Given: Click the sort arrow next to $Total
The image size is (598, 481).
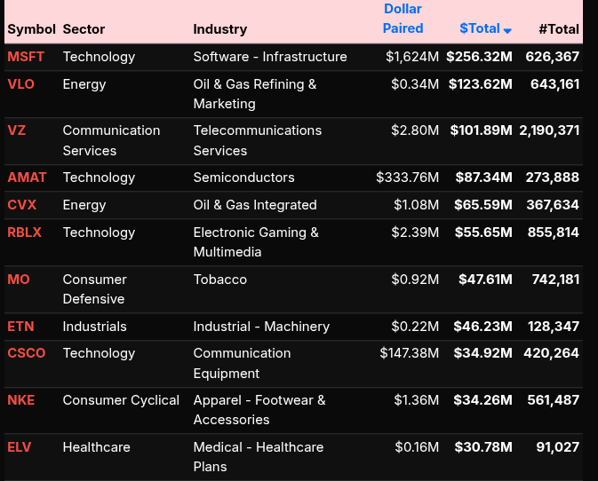Looking at the screenshot, I should (507, 30).
